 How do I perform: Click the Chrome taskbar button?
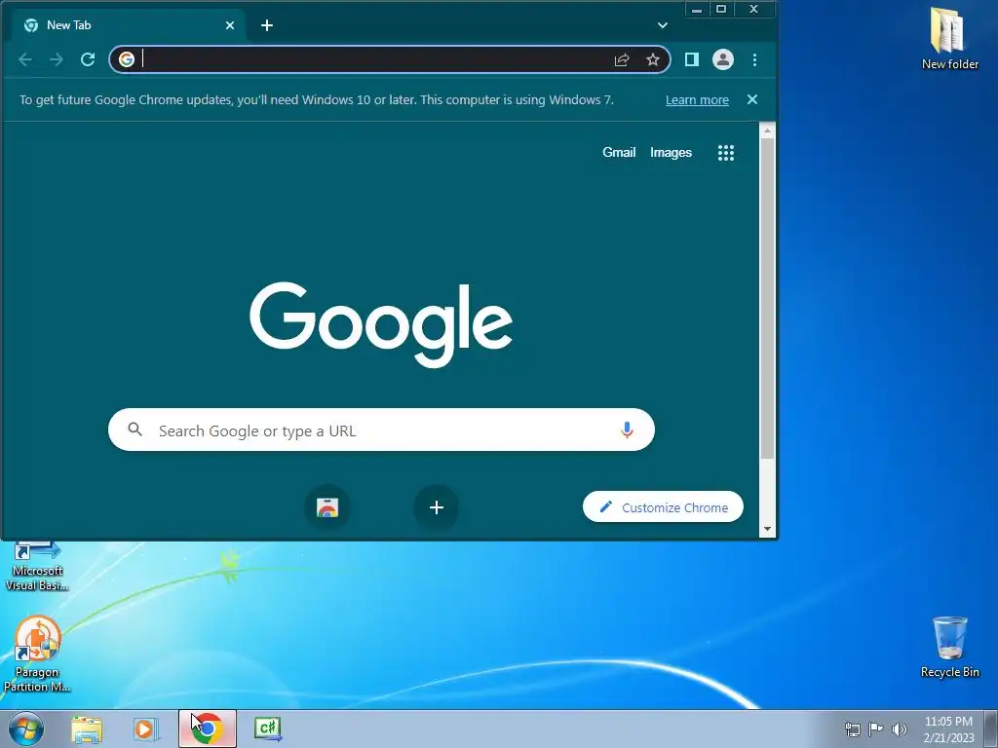(208, 729)
